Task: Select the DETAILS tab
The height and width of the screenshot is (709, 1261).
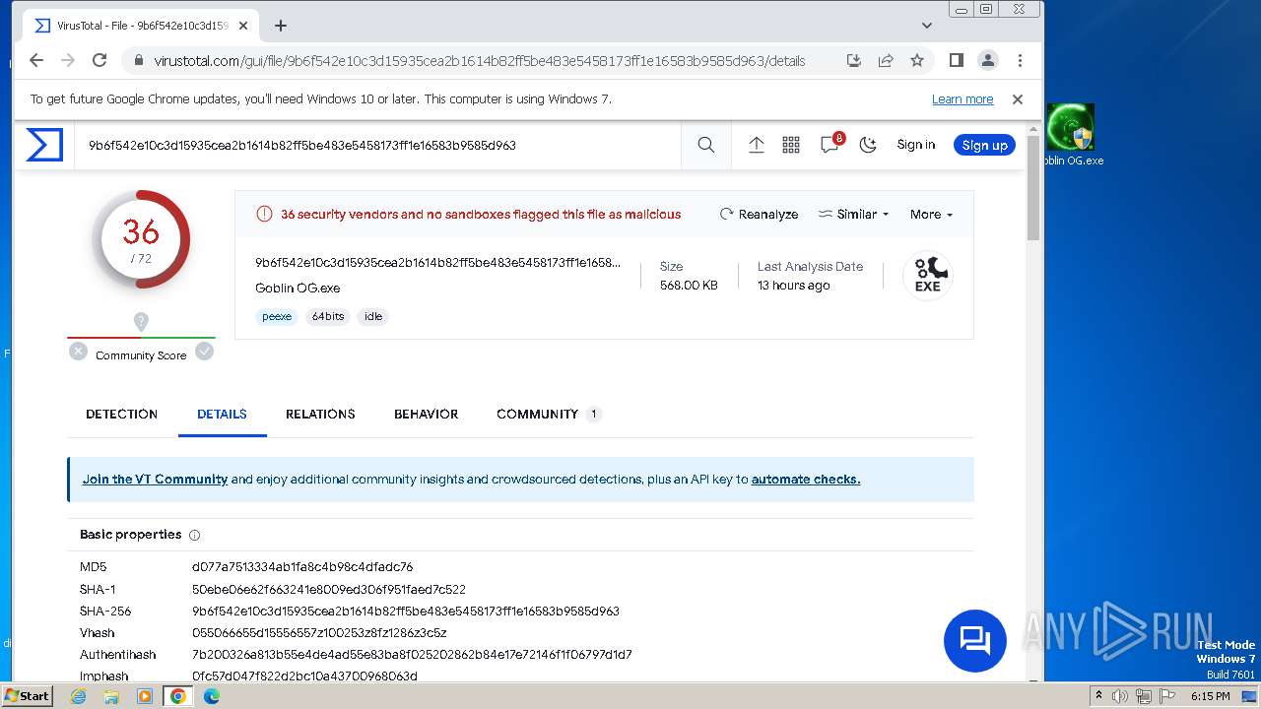Action: pos(222,414)
